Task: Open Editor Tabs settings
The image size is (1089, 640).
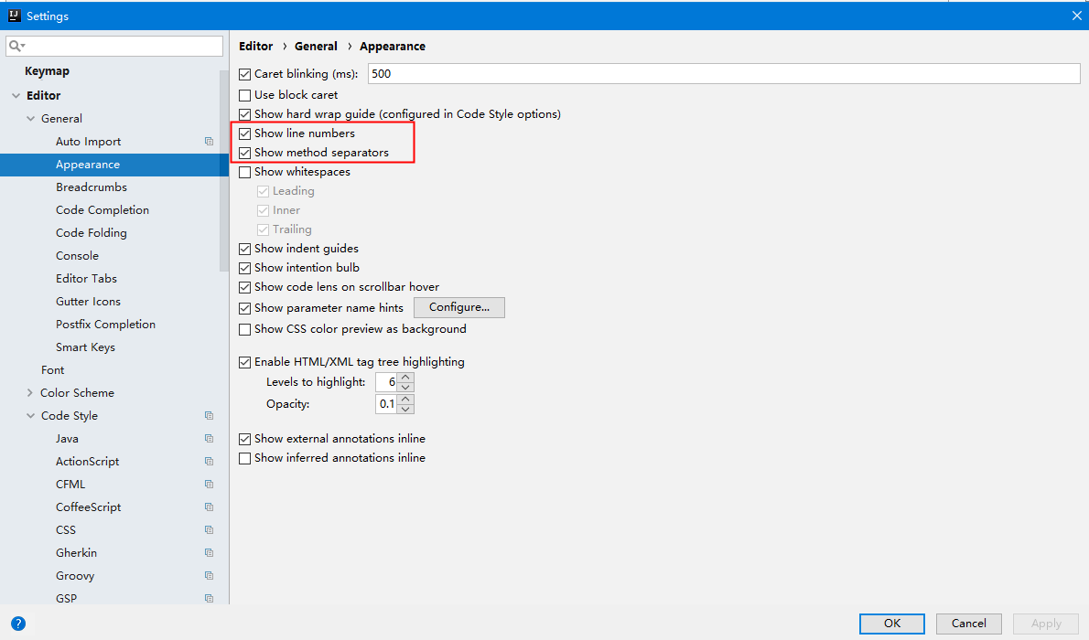Action: pos(87,278)
